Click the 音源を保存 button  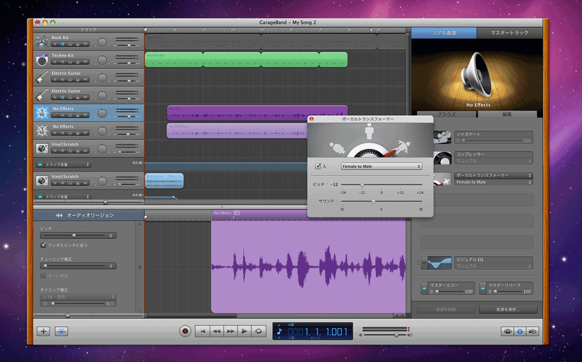(x=508, y=310)
